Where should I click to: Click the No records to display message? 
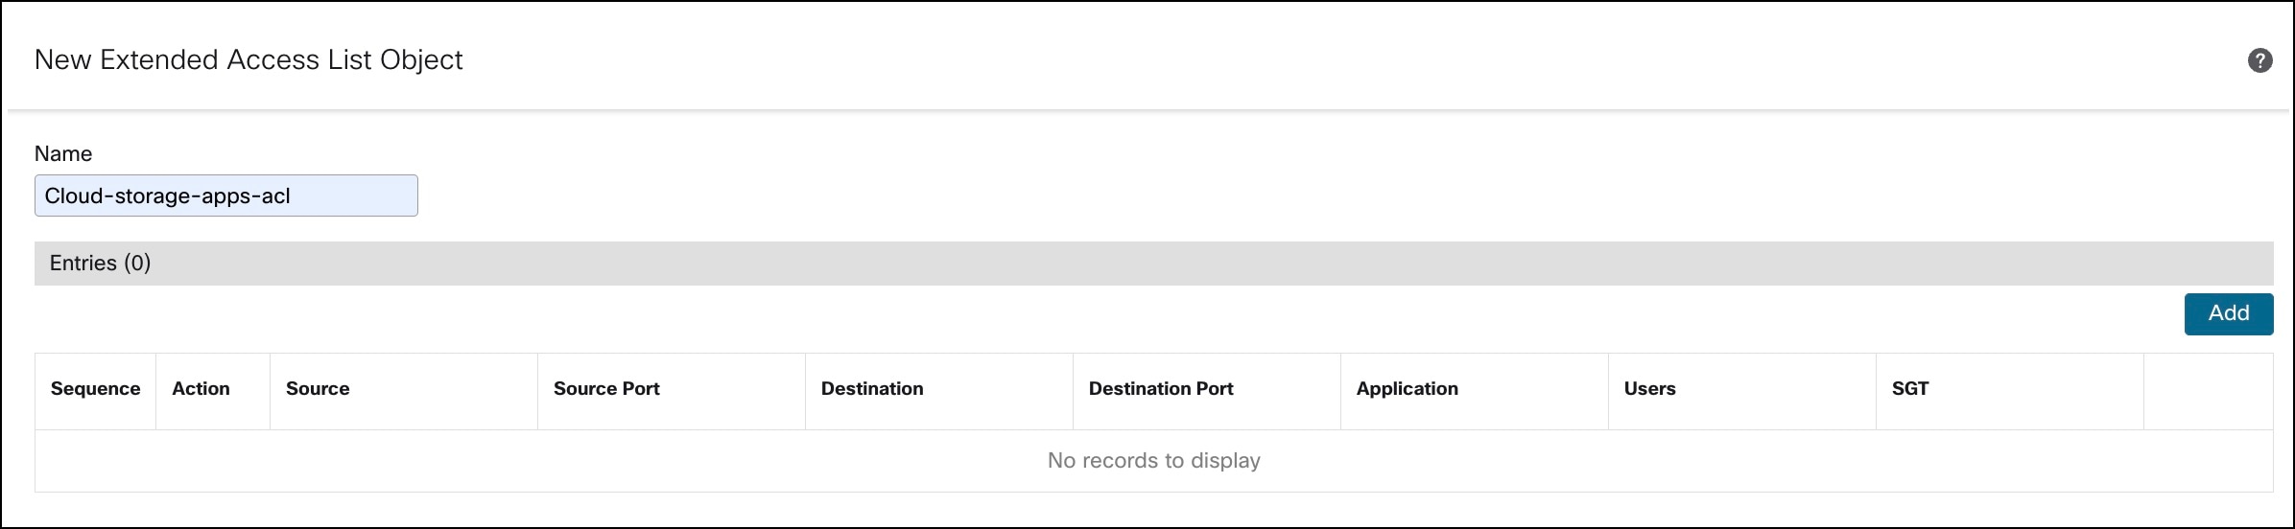(x=1153, y=461)
